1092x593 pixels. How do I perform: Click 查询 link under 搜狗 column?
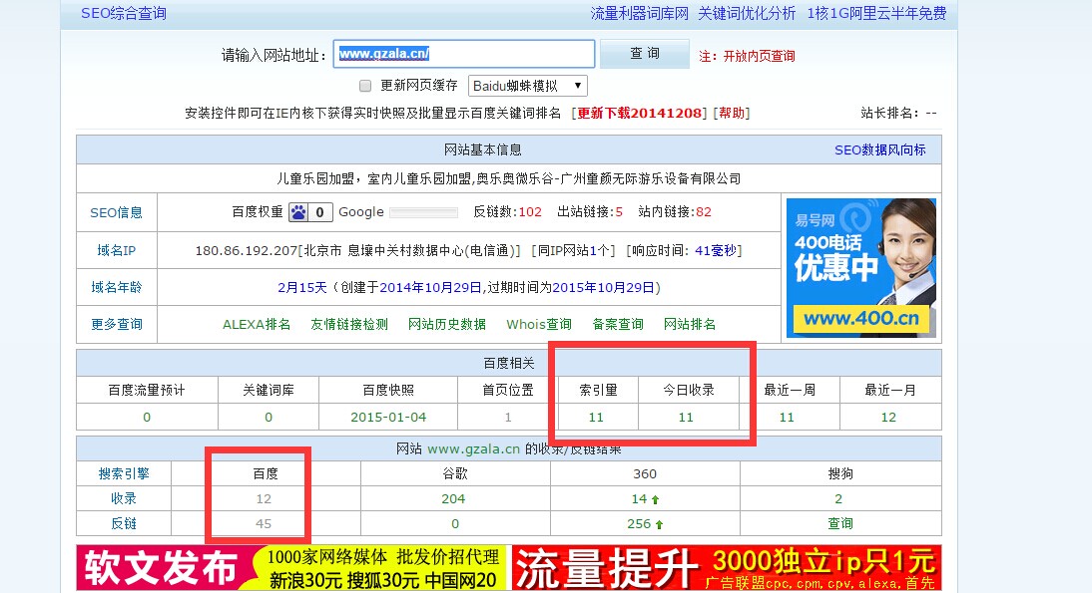click(840, 524)
